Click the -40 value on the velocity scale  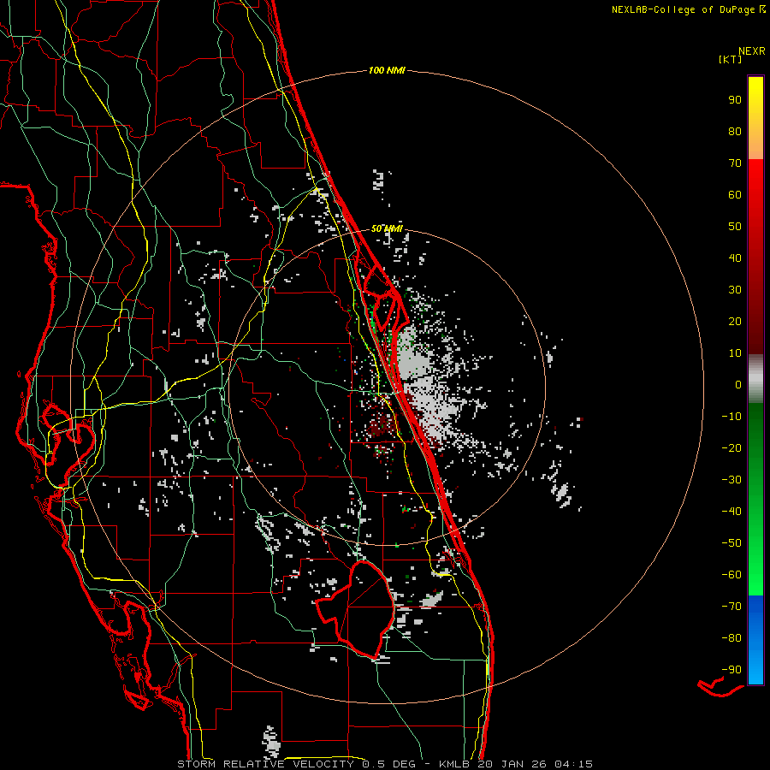[731, 512]
